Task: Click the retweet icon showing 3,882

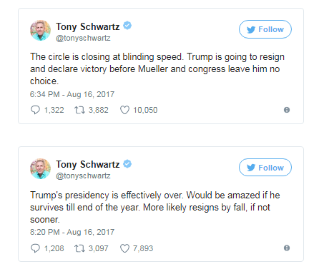Action: pyautogui.click(x=79, y=110)
